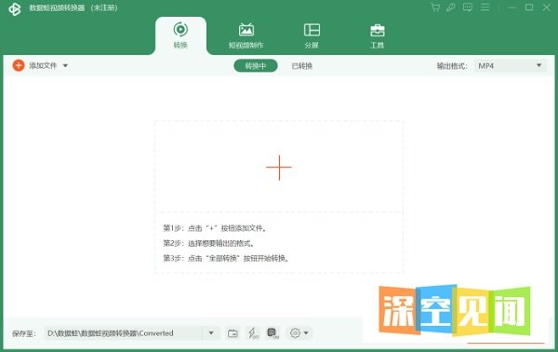Screen dimensions: 558x352
Task: Maximize the converter window
Action: (529, 7)
